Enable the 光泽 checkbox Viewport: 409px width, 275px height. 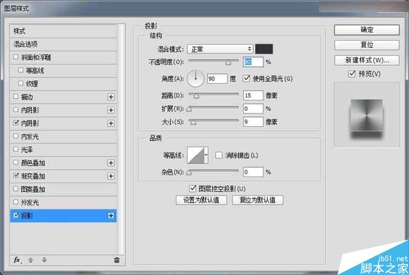[16, 149]
